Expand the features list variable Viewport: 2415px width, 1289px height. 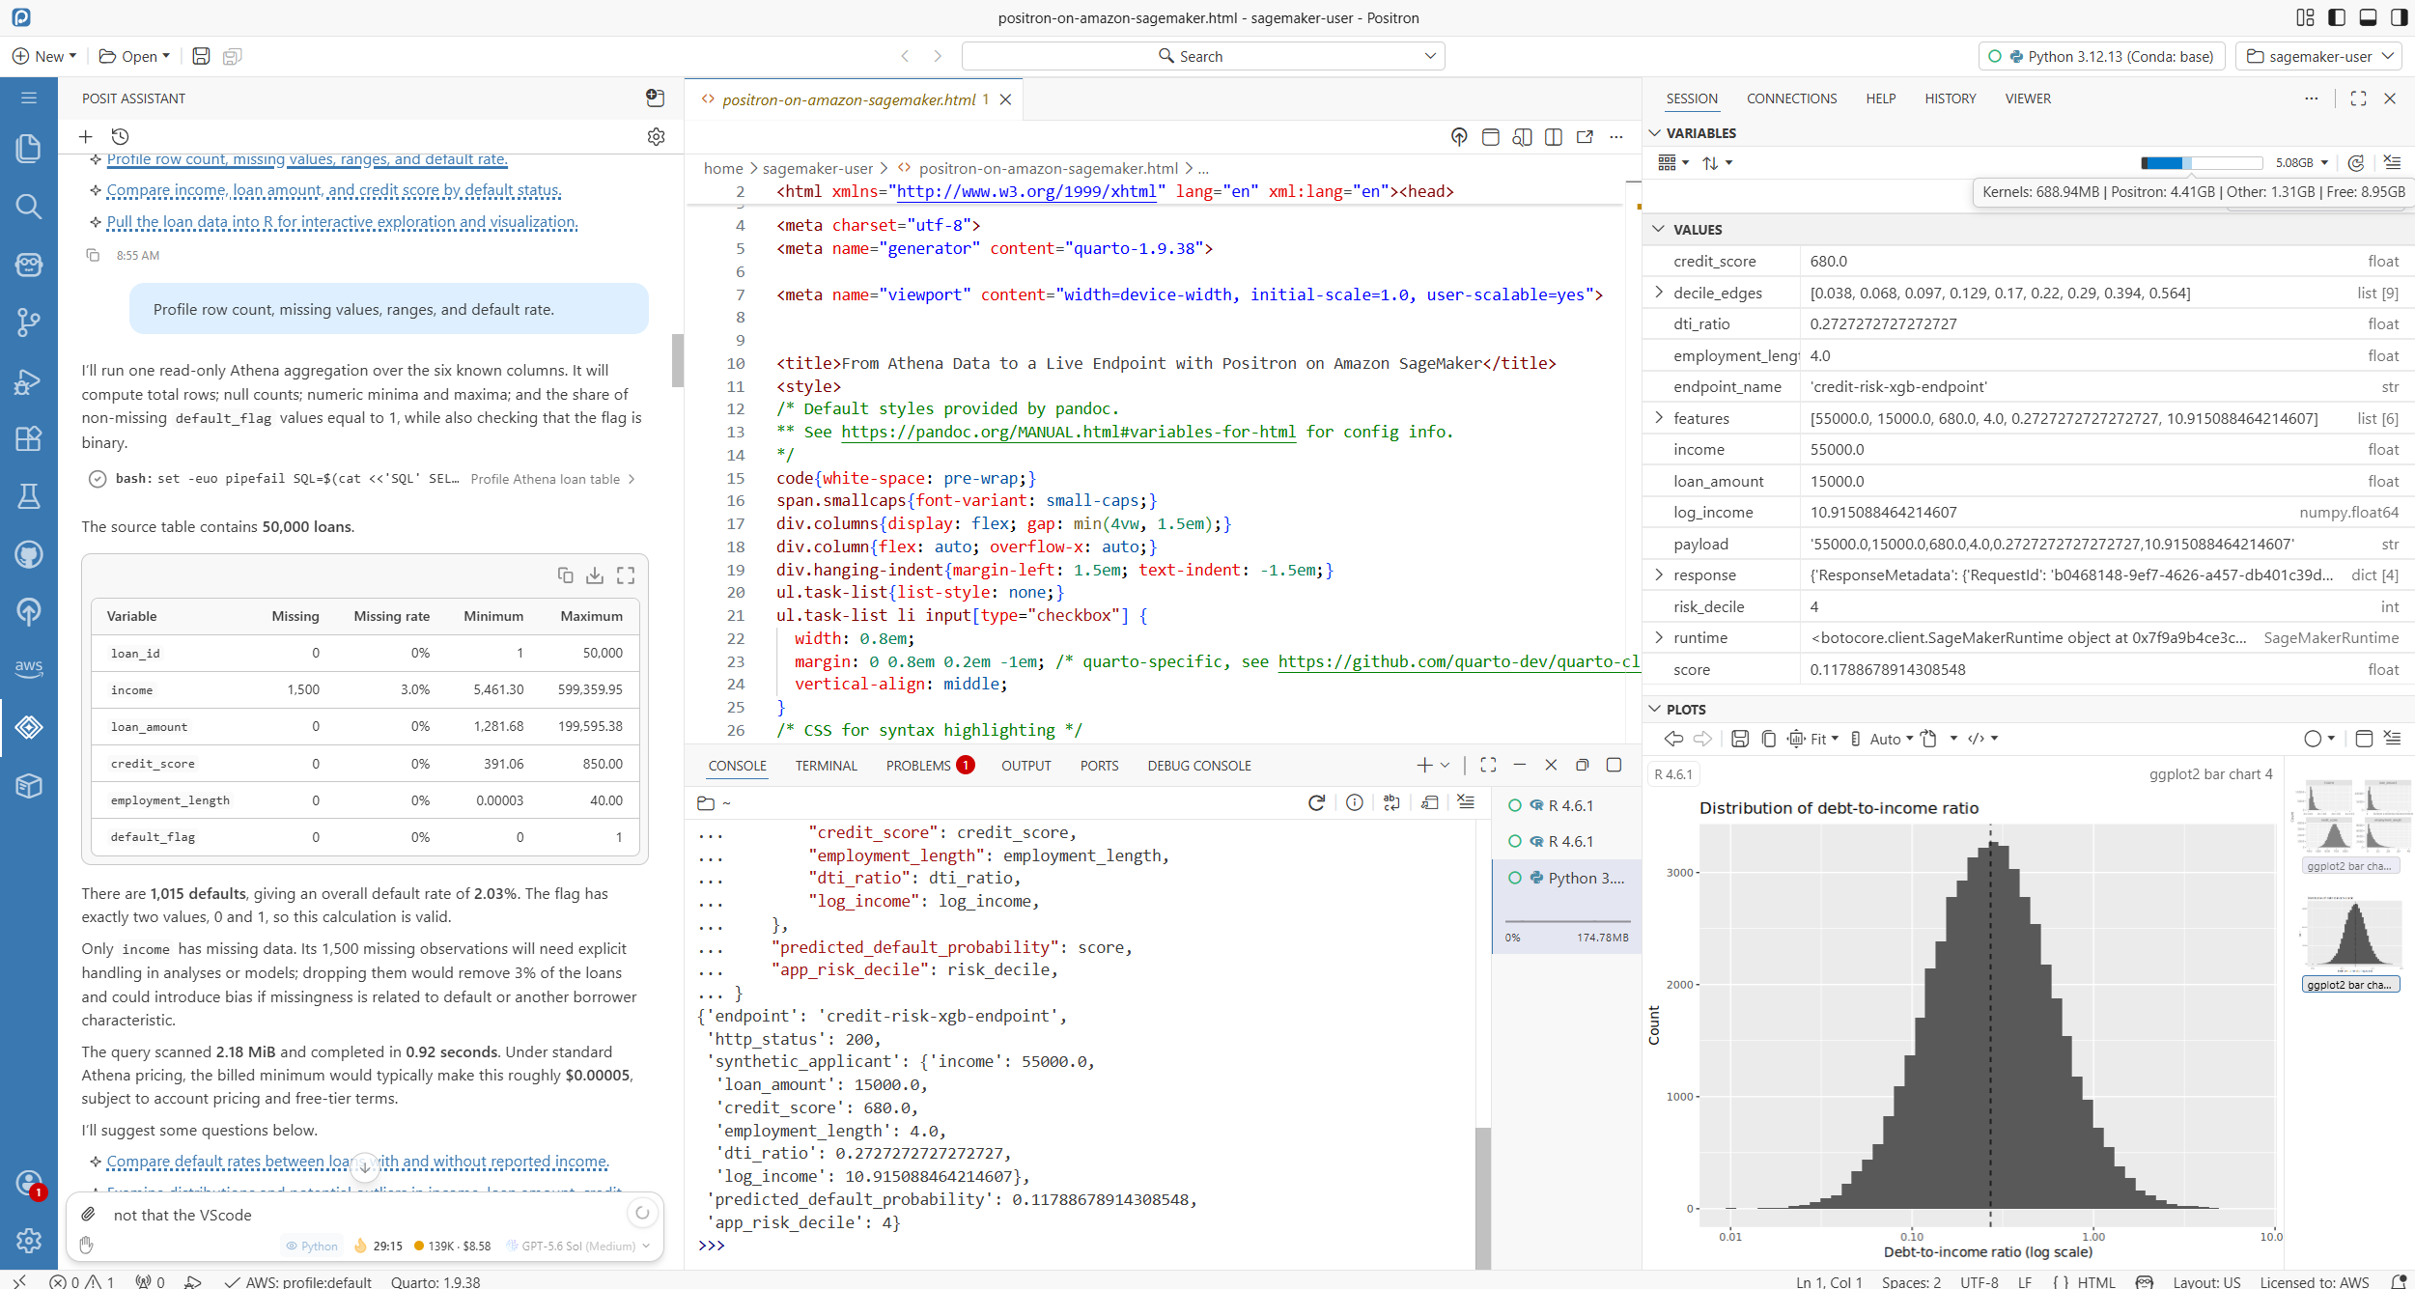point(1659,417)
